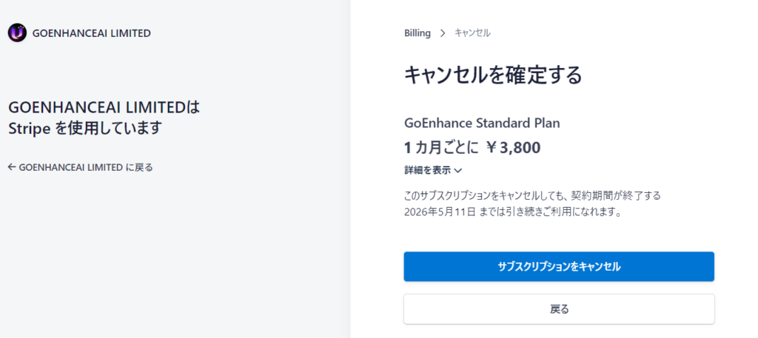This screenshot has width=758, height=338.
Task: Click the down chevron beside 詳細を表示
Action: click(458, 170)
